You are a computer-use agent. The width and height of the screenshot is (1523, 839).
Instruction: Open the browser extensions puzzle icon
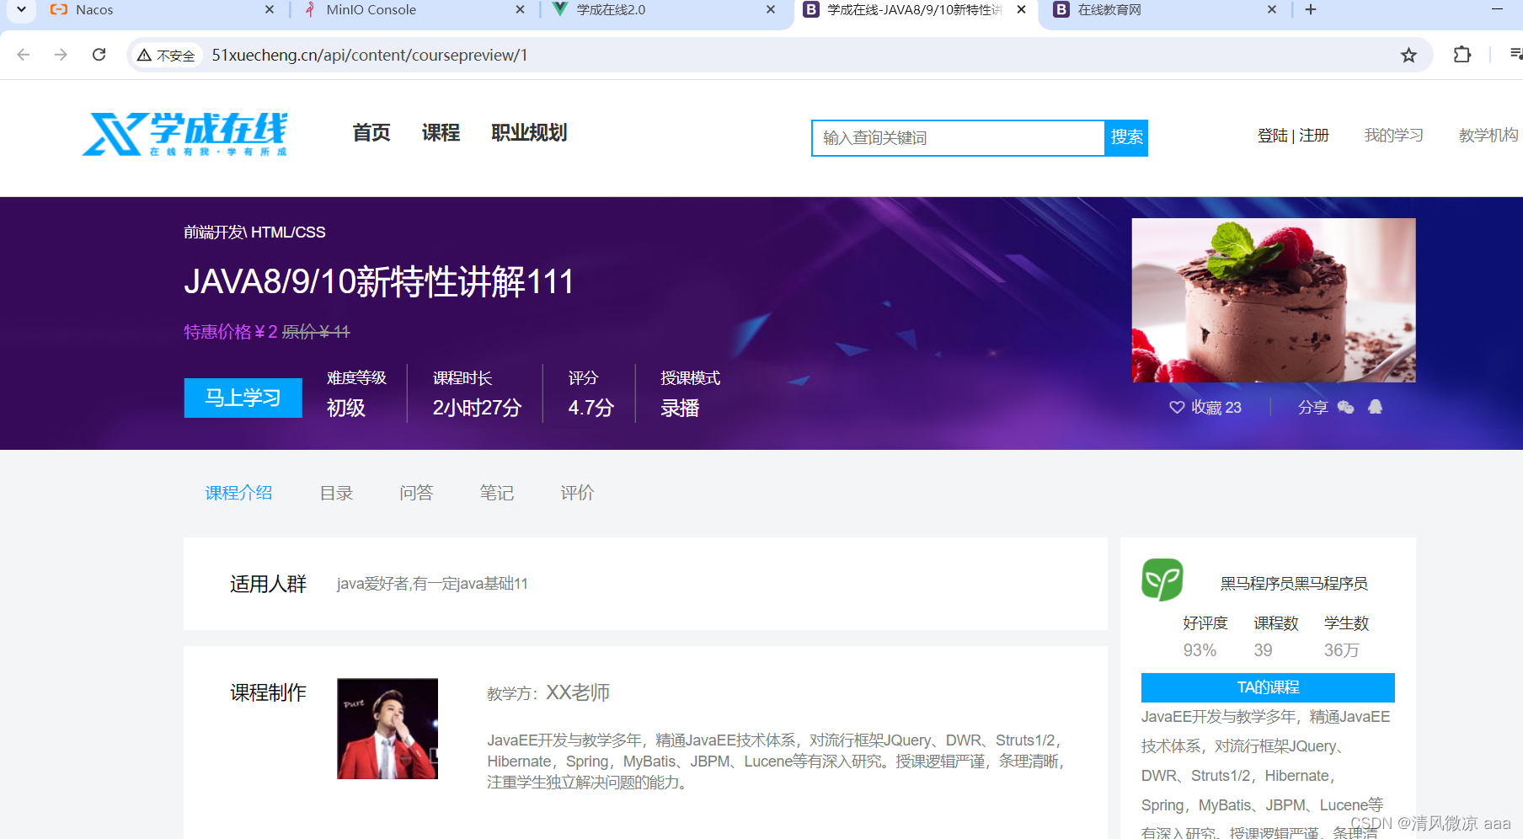pos(1462,55)
